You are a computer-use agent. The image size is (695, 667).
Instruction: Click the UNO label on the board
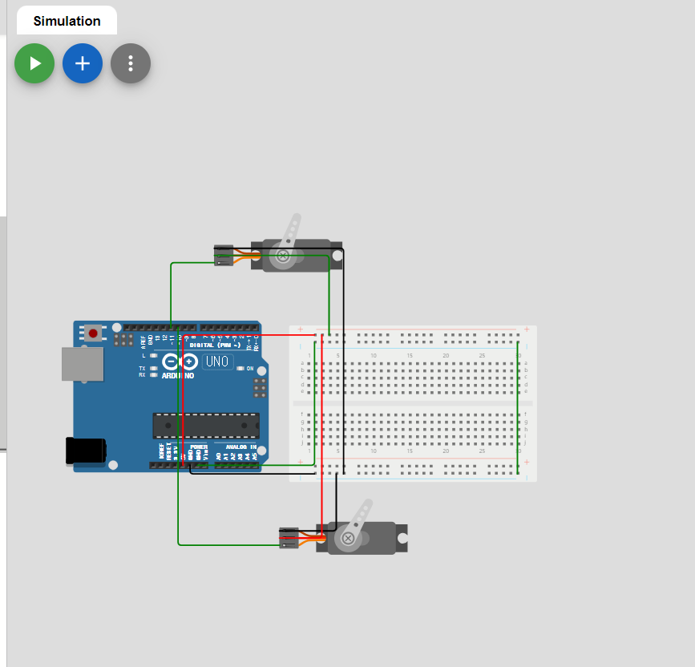click(x=217, y=362)
